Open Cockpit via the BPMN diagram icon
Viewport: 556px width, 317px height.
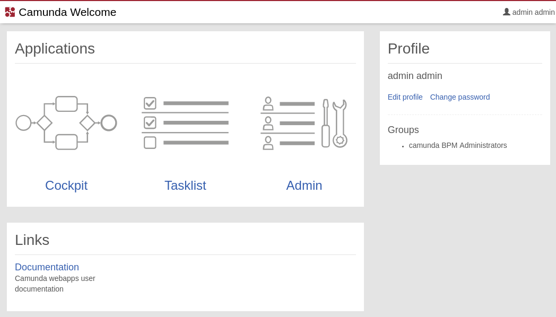click(x=66, y=123)
